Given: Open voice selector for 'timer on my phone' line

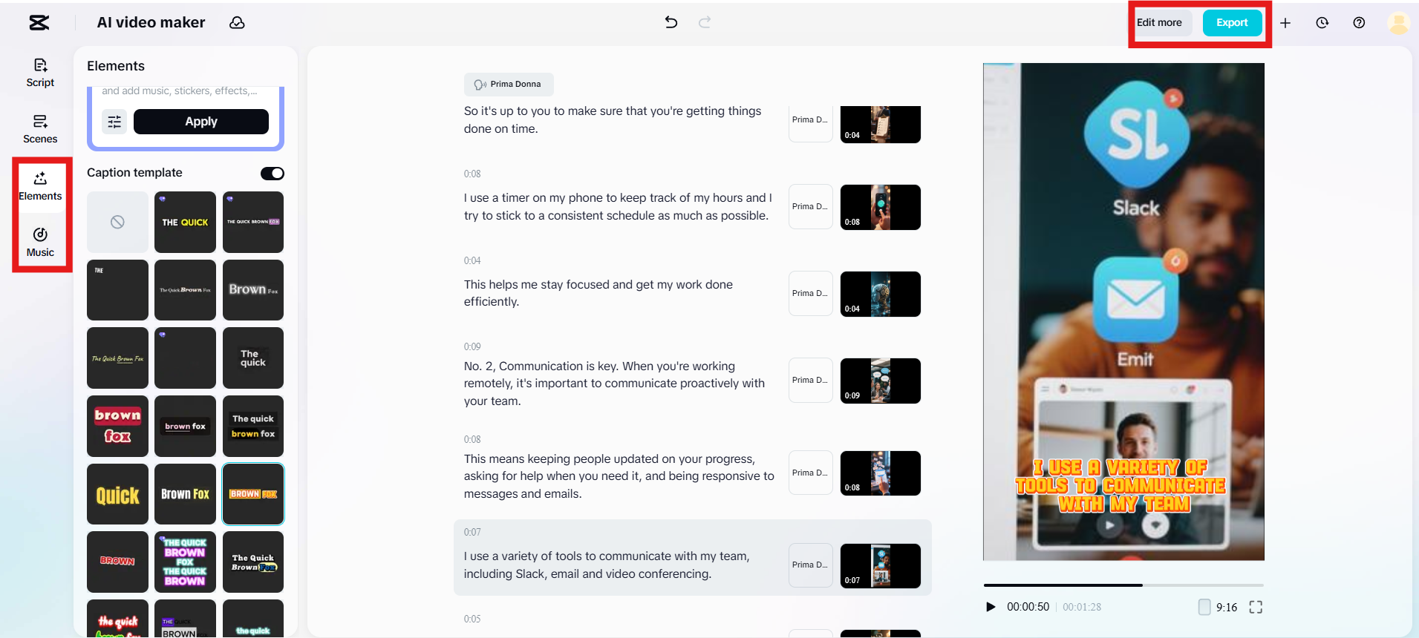Looking at the screenshot, I should [810, 207].
